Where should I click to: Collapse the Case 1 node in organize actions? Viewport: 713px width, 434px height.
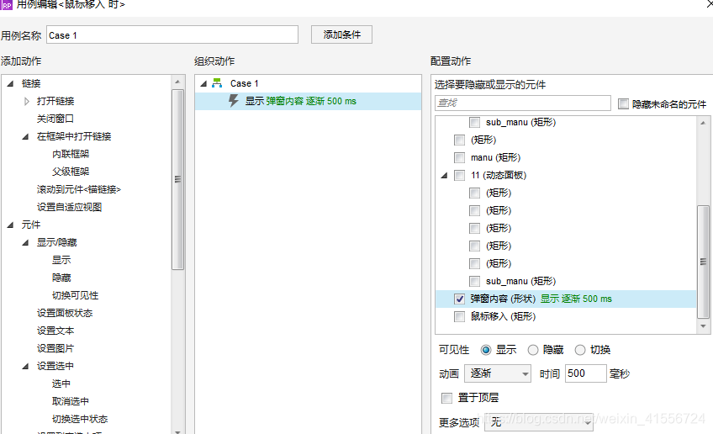point(203,83)
